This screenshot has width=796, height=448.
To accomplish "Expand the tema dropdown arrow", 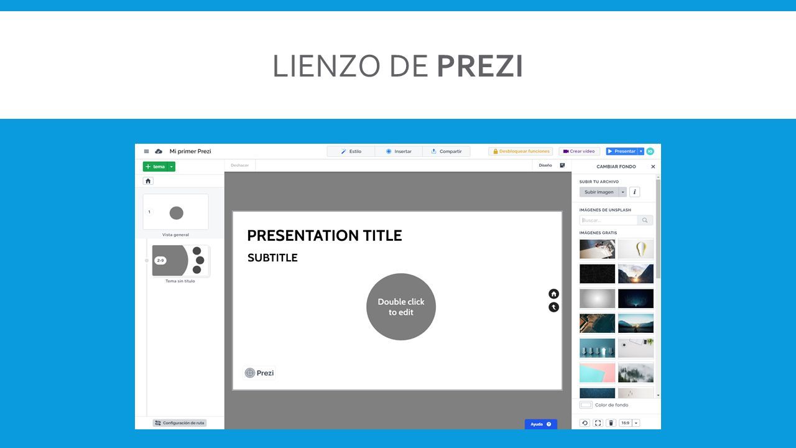I will [172, 167].
